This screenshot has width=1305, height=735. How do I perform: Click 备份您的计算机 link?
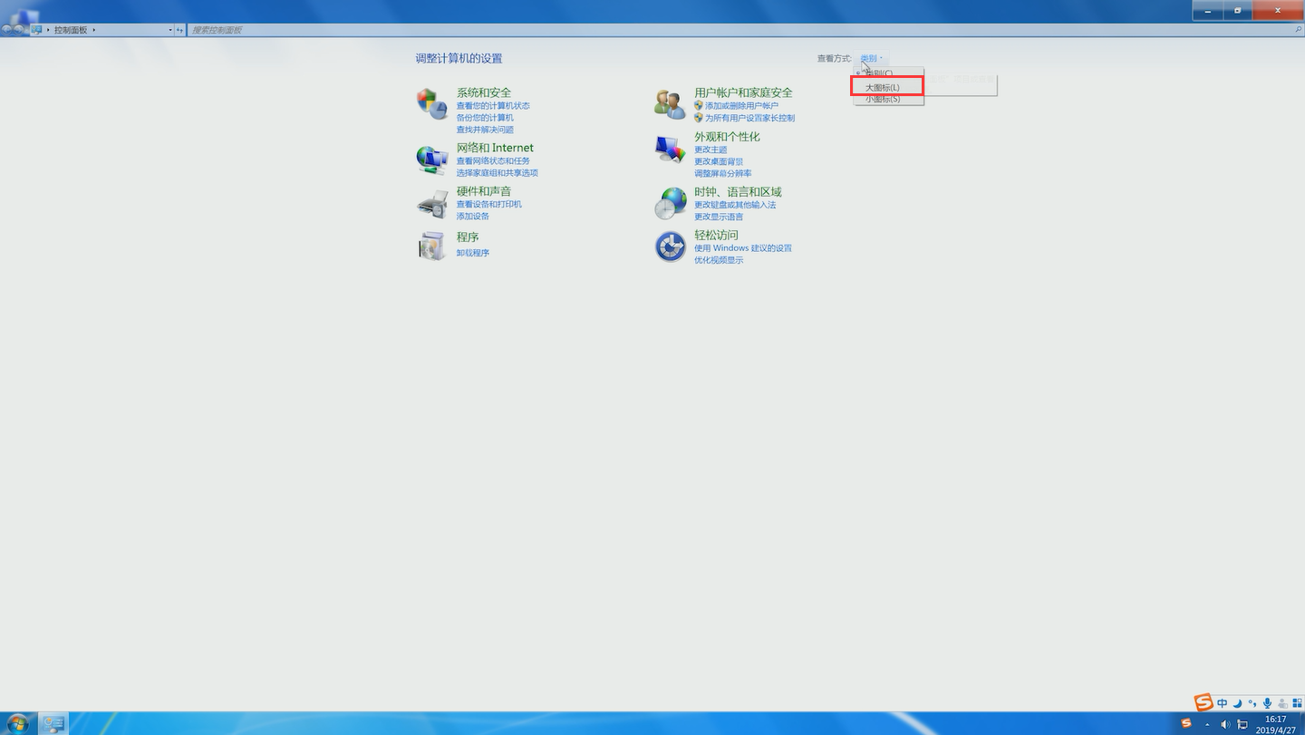click(x=485, y=118)
